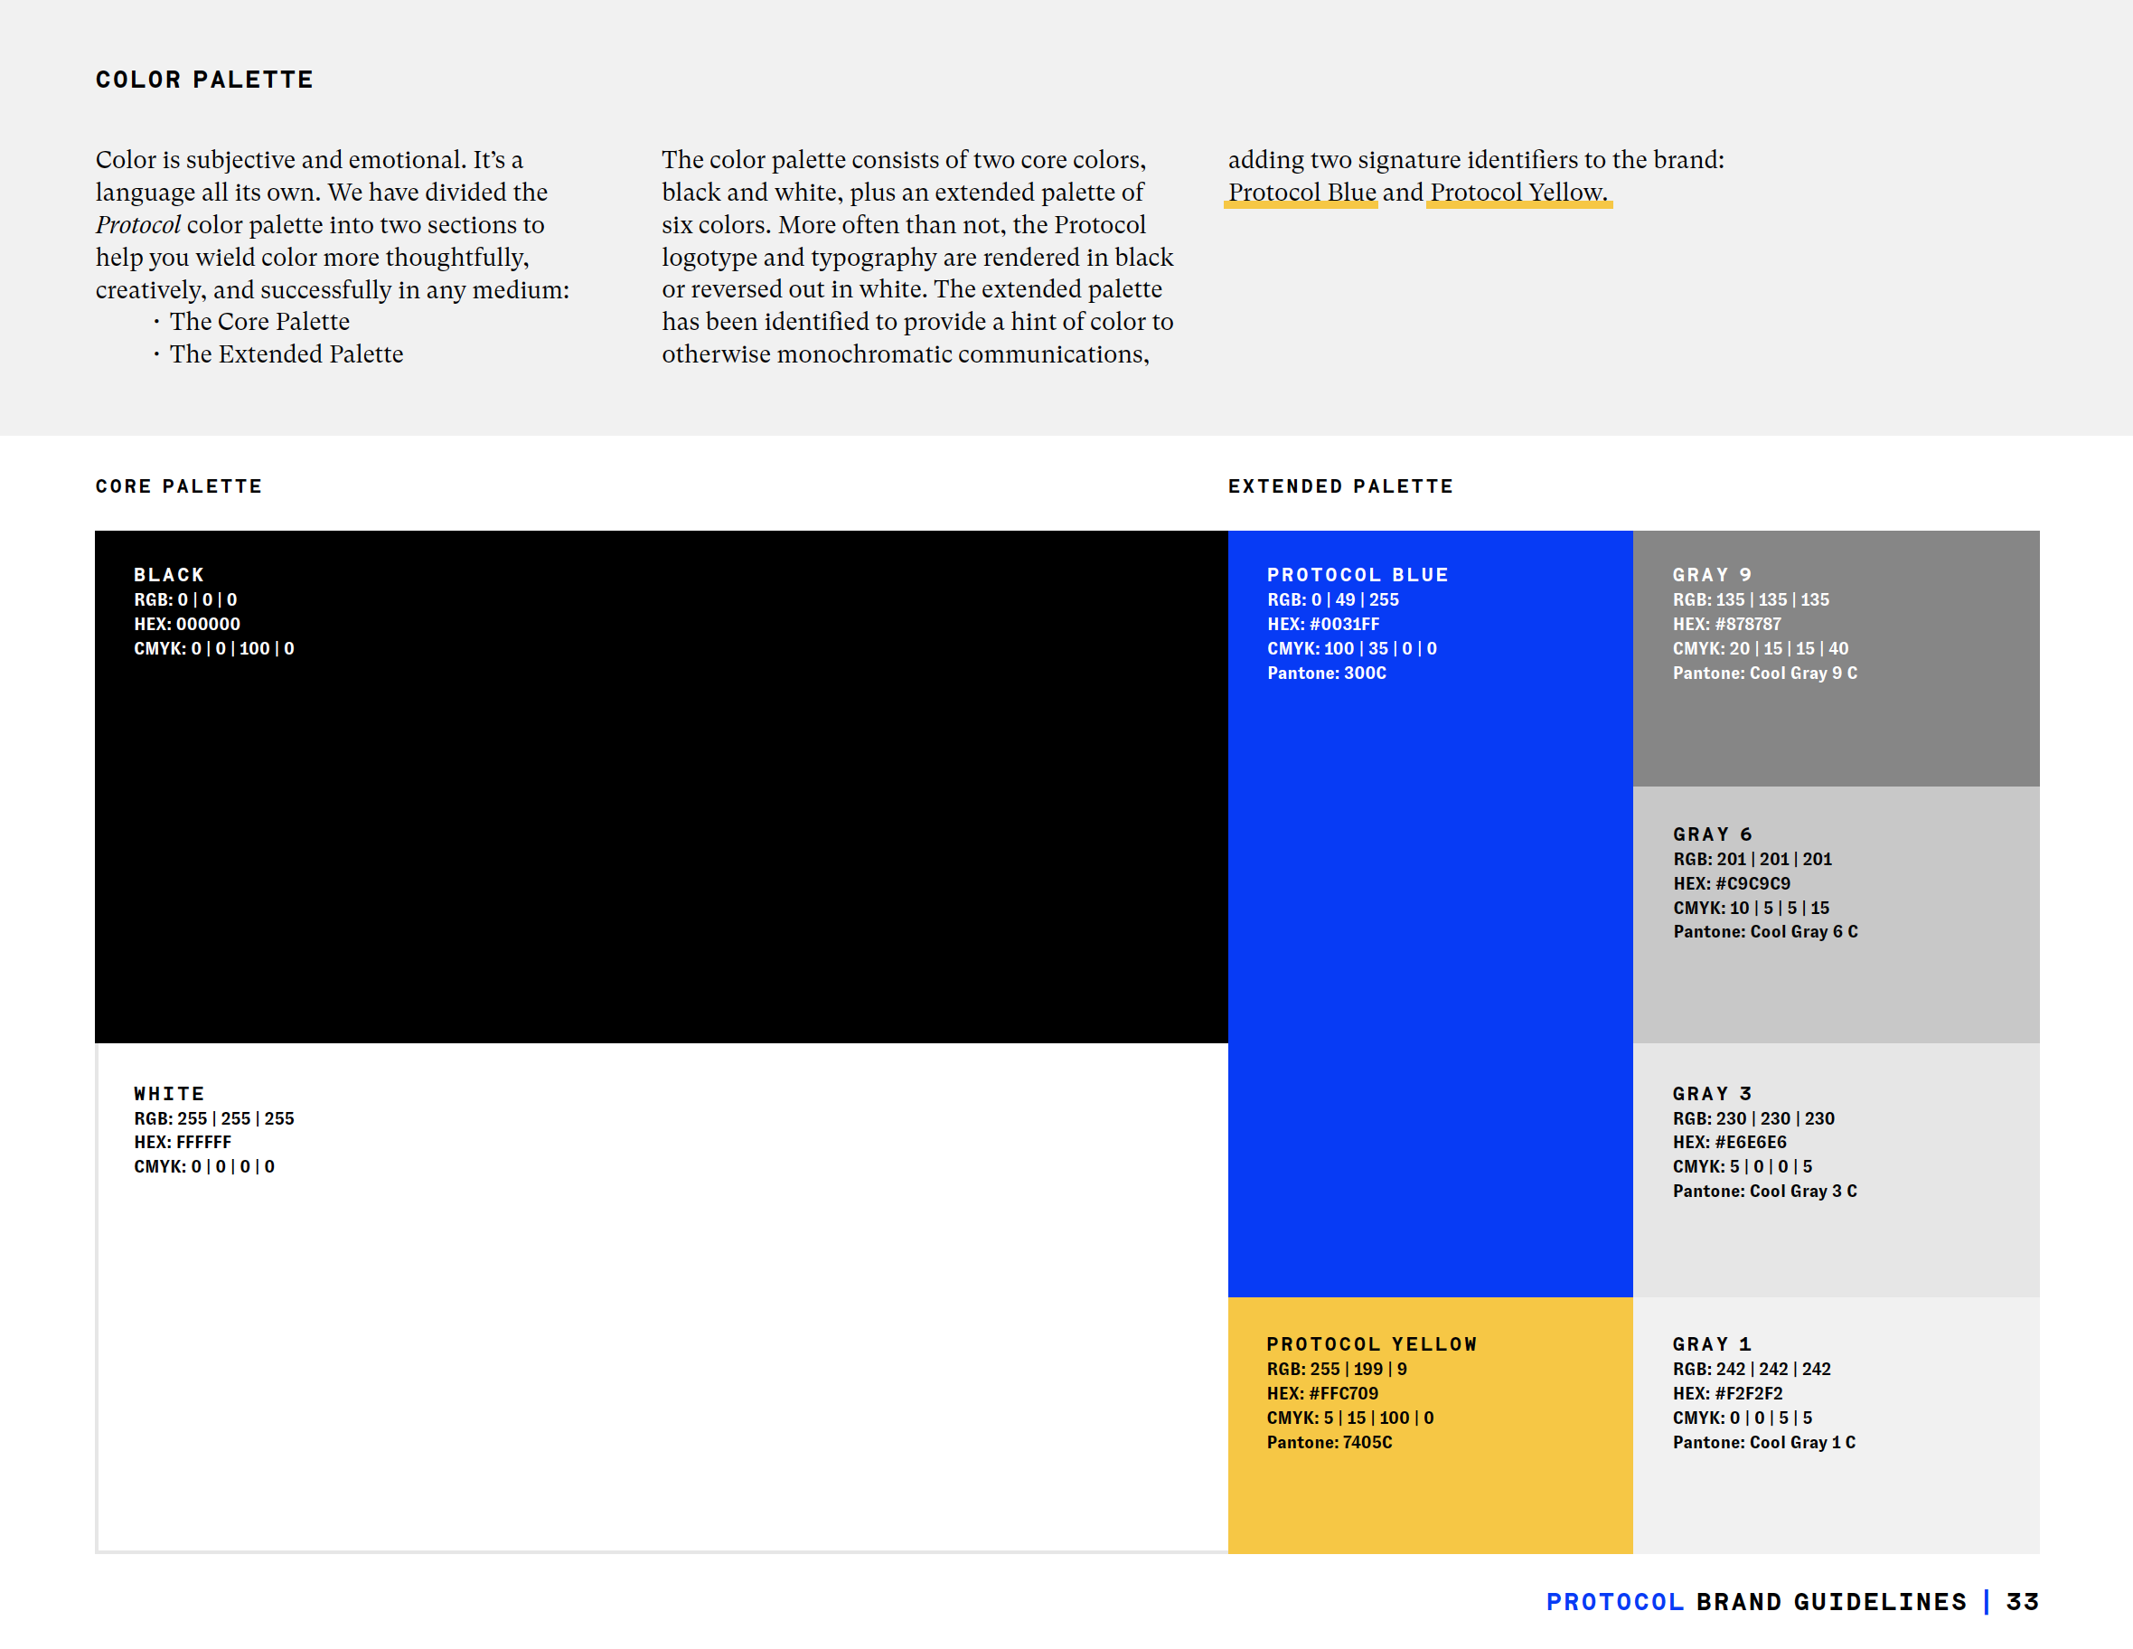Click 'HEX: #FFC709' value
Screen dimensions: 2133x1649
point(1322,1394)
